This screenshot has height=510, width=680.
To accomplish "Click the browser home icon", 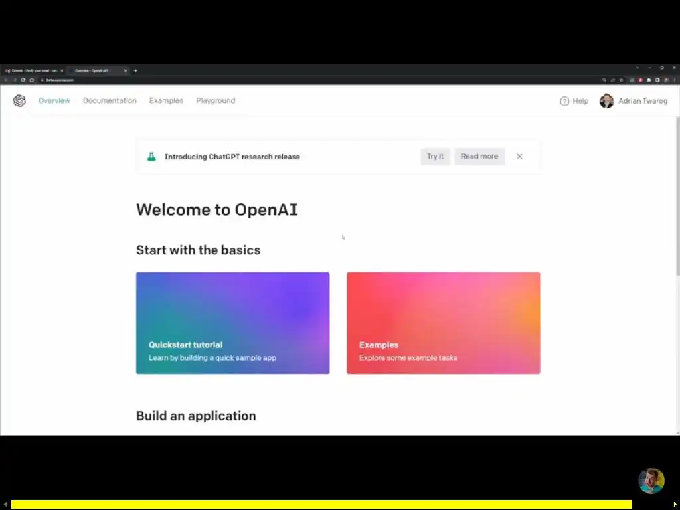I will [32, 80].
